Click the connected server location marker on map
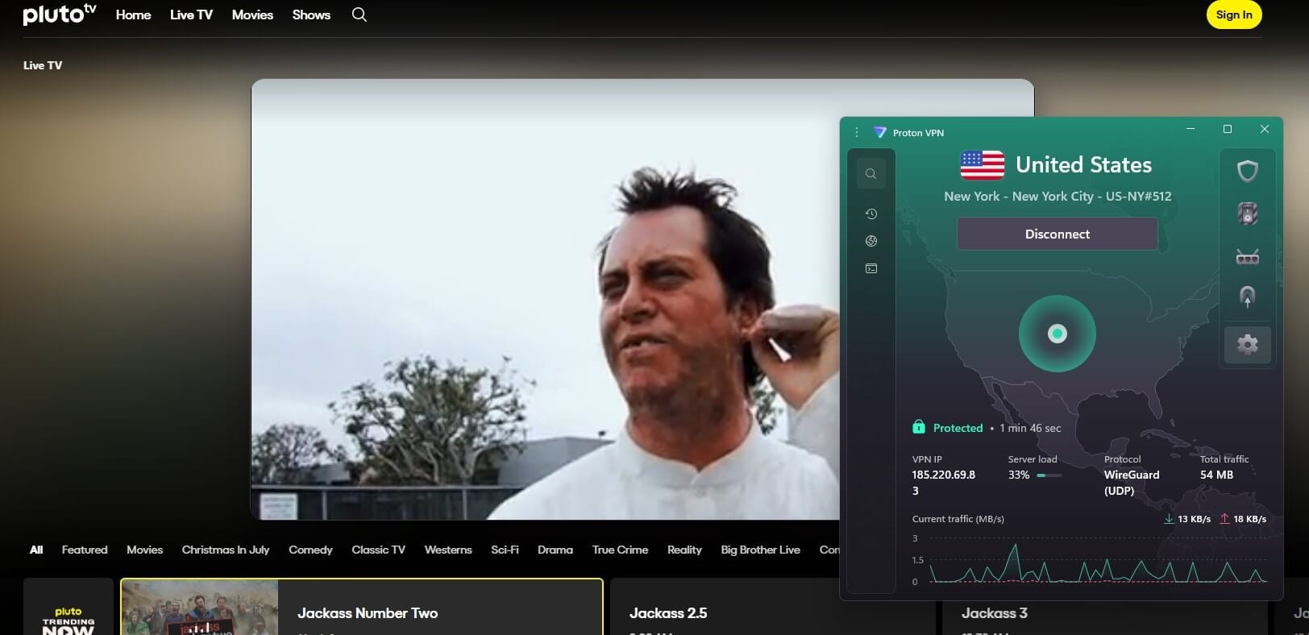This screenshot has width=1309, height=635. (x=1057, y=334)
